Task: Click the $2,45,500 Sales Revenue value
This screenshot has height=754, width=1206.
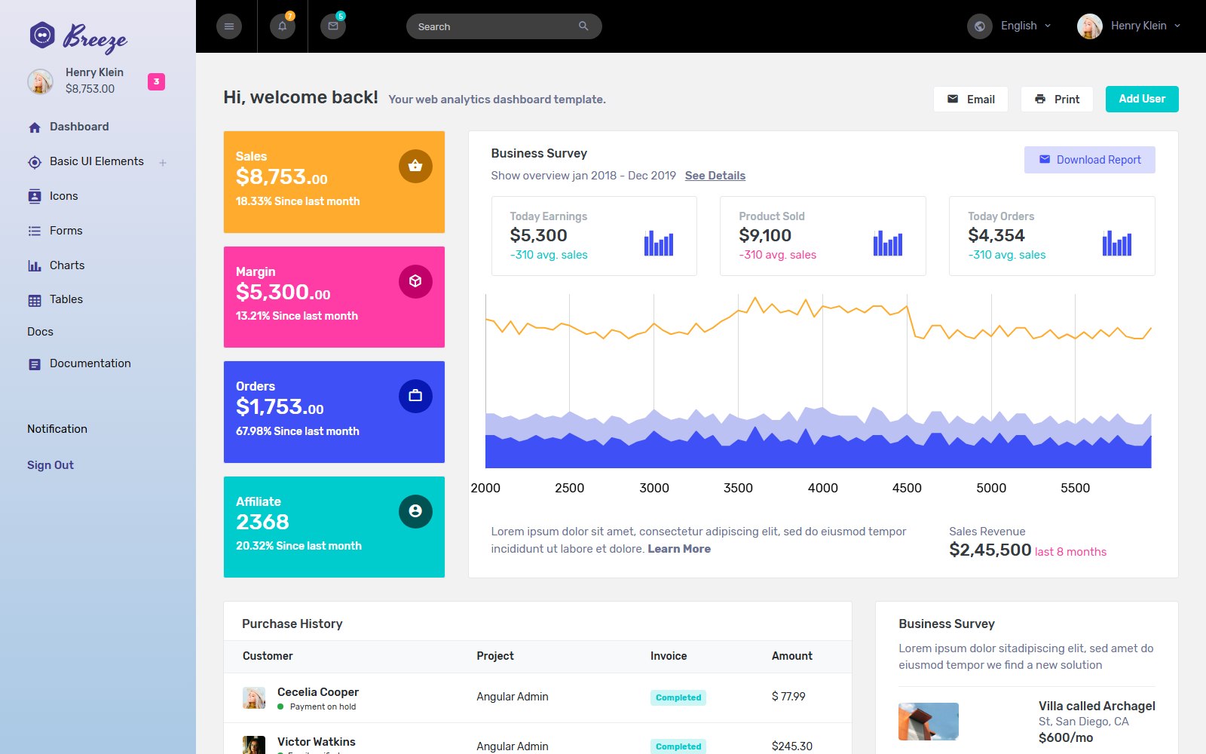Action: (990, 550)
